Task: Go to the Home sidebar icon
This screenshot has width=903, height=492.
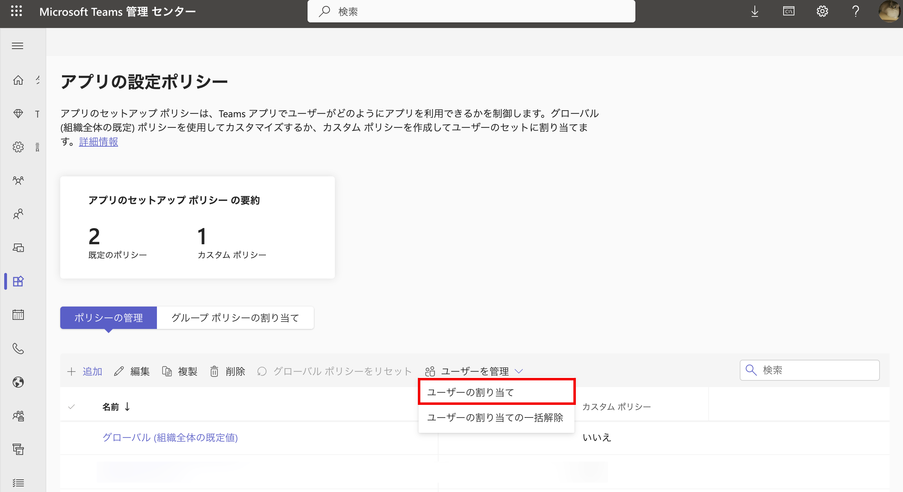Action: click(x=18, y=80)
